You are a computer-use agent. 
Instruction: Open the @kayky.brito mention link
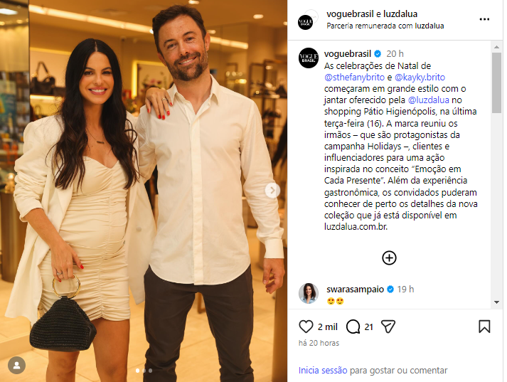[x=420, y=78]
